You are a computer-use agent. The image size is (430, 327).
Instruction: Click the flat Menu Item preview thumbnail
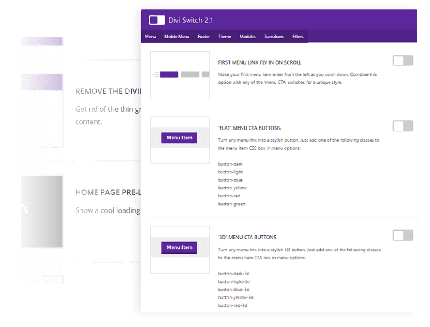tap(180, 140)
